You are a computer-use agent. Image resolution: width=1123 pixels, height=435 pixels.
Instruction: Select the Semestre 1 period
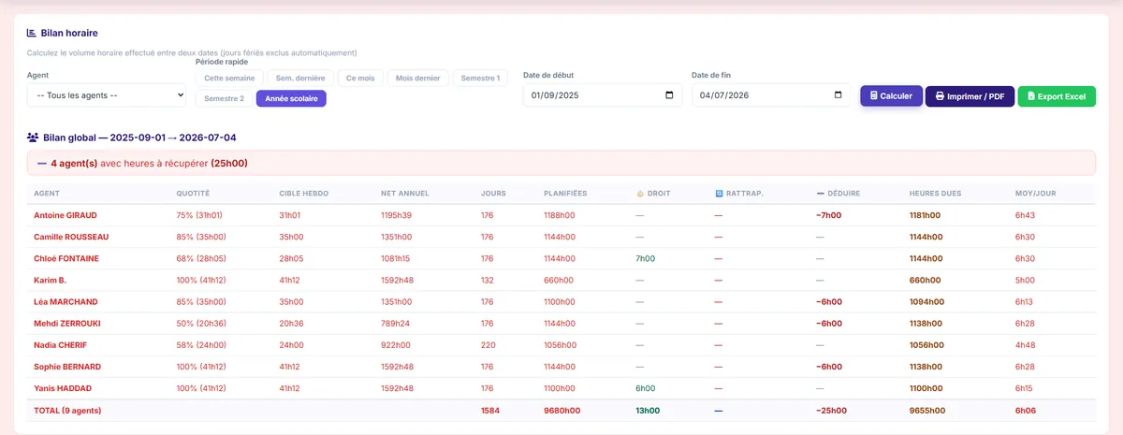point(481,79)
